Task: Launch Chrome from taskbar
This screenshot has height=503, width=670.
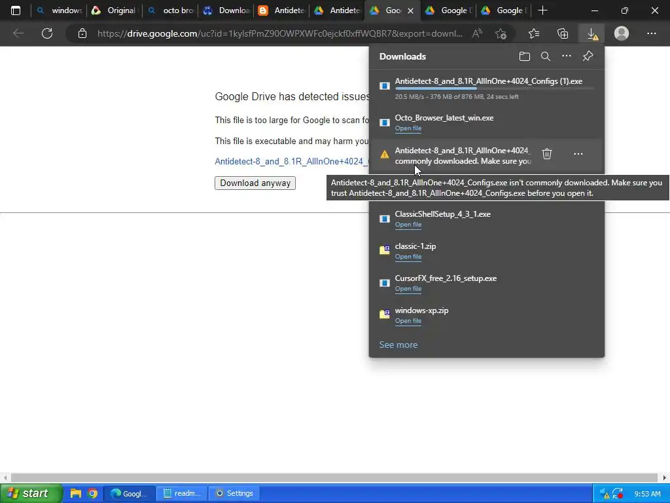Action: click(x=92, y=493)
